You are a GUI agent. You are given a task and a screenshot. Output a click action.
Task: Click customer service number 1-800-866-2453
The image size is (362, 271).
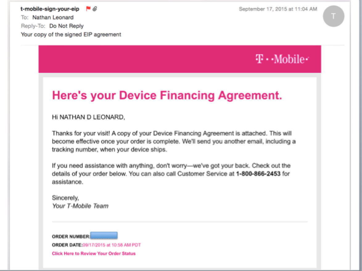pos(258,174)
